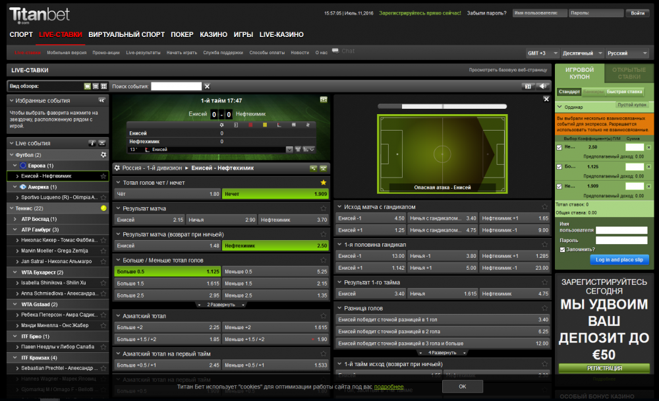Open the Десятичный odds format dropdown

click(582, 53)
